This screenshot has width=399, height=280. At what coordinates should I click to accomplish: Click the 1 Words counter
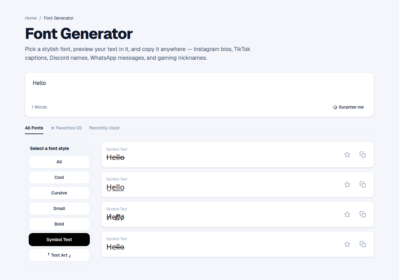[x=39, y=107]
